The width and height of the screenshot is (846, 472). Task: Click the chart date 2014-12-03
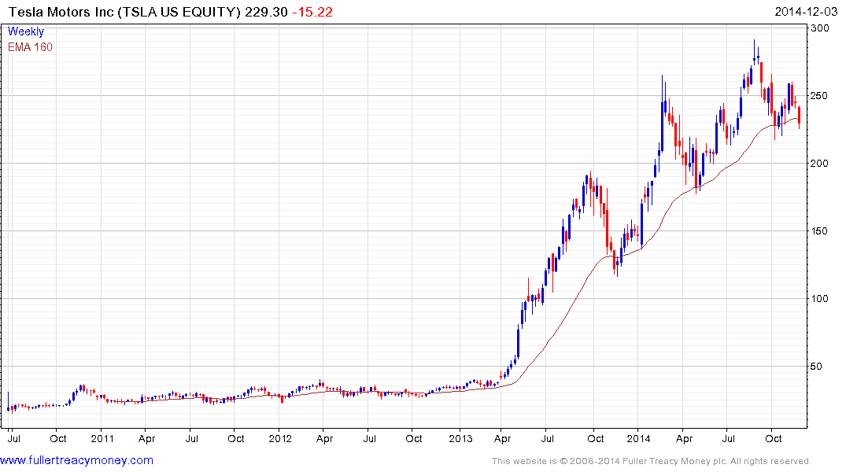pyautogui.click(x=806, y=12)
